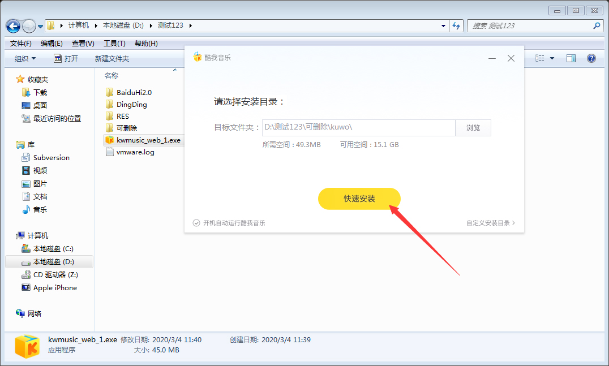
Task: Show the preview pane
Action: [x=571, y=58]
